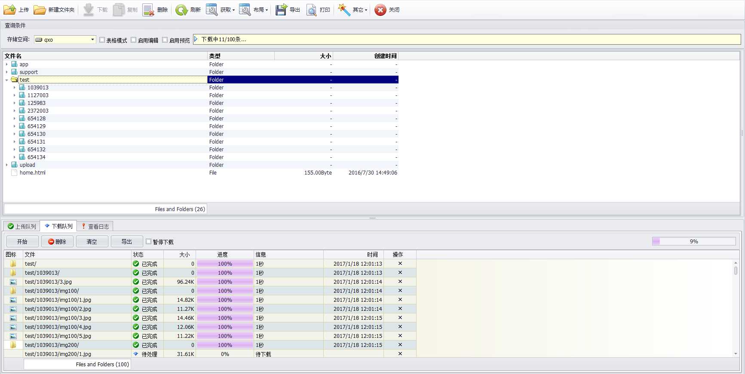Screen dimensions: 745x374
Task: Click the open folder icon for test
Action: tap(14, 80)
